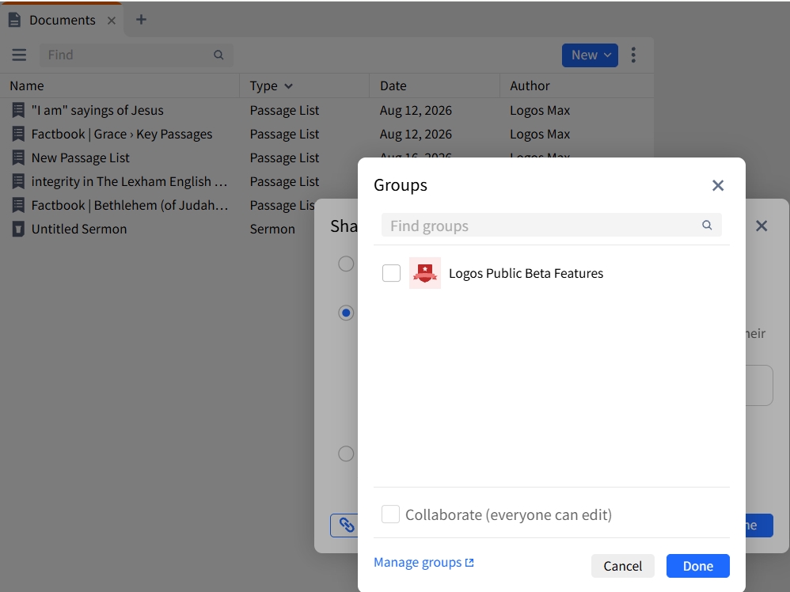Click the Sermon type cell

pyautogui.click(x=272, y=229)
